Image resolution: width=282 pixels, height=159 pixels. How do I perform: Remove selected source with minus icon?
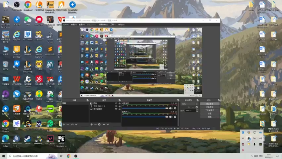[x=96, y=124]
